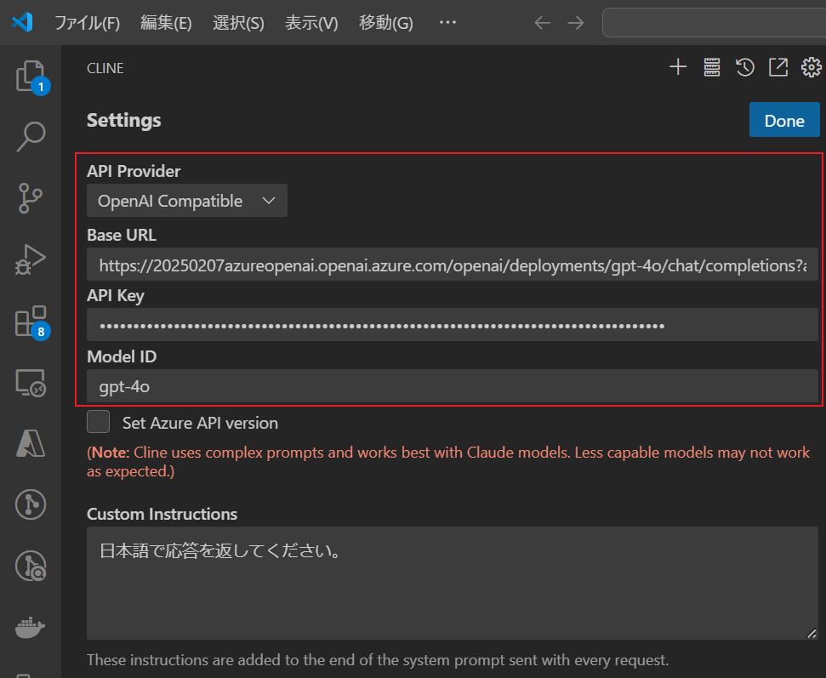Screen dimensions: 826x678
Task: Enable the Set Azure API version checkbox
Action: 98,421
